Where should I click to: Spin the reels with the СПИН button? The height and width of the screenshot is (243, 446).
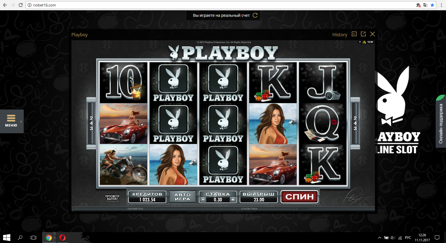coord(299,197)
